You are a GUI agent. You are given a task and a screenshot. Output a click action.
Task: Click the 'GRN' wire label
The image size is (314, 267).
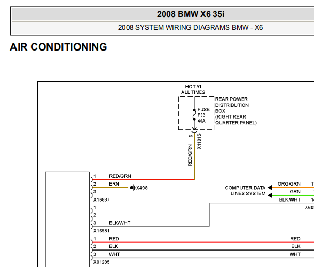point(295,192)
